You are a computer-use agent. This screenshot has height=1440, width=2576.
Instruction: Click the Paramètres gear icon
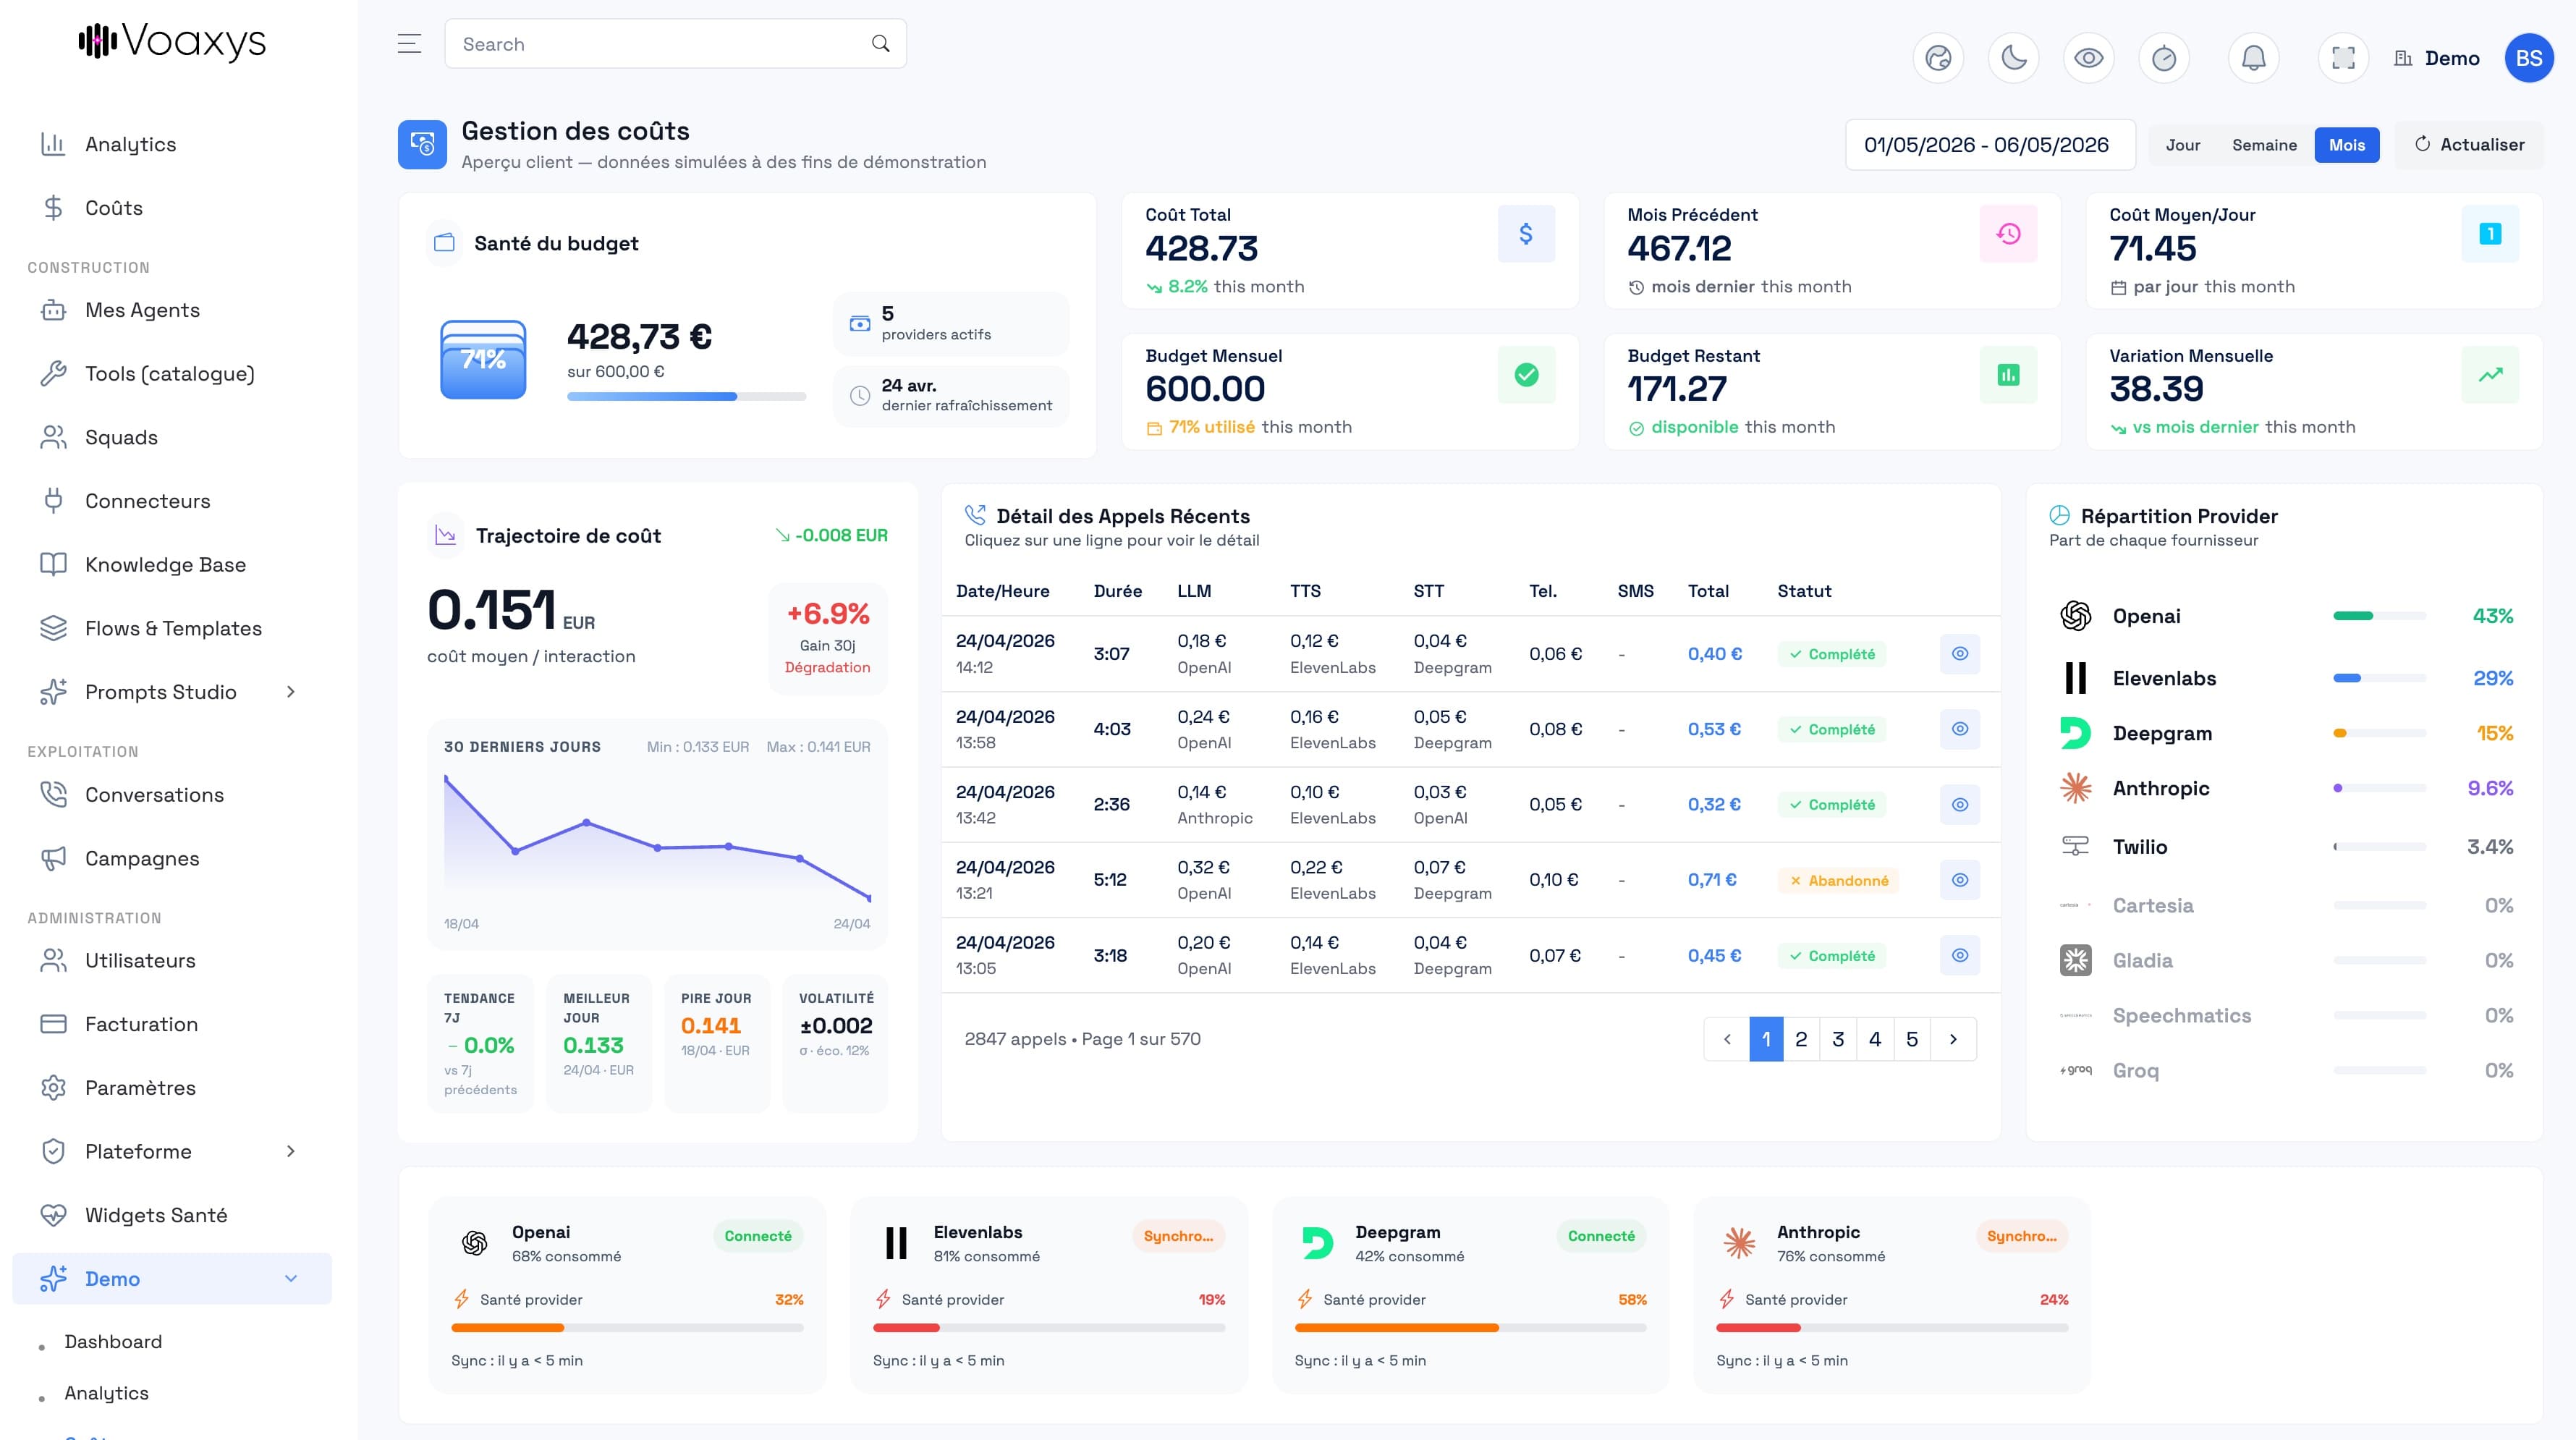(x=53, y=1088)
